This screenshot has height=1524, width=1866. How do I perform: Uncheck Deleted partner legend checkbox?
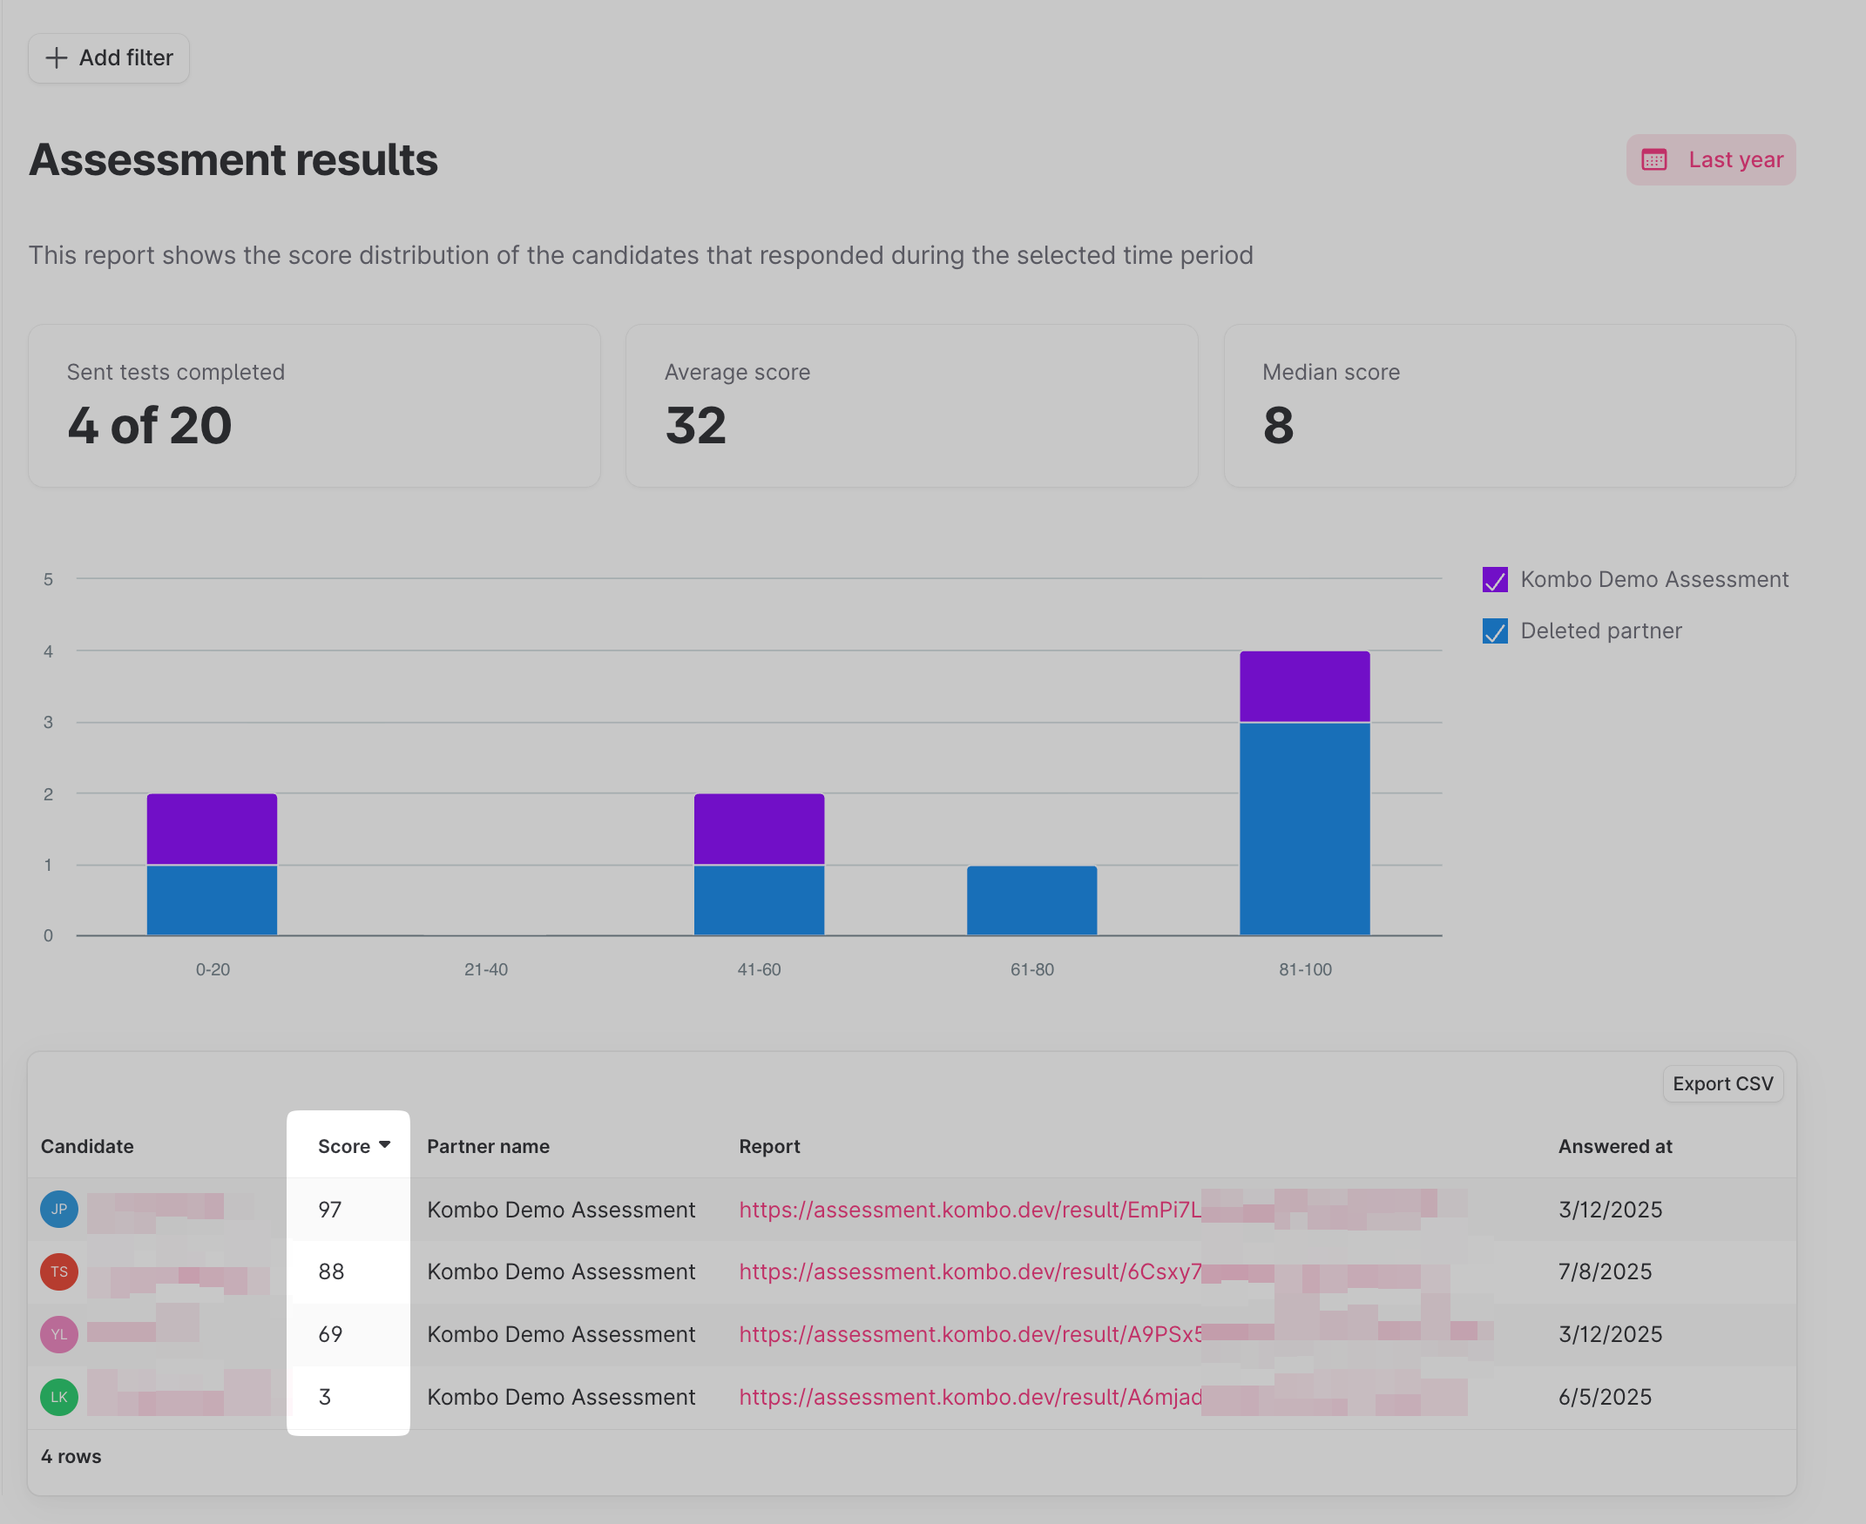coord(1495,631)
